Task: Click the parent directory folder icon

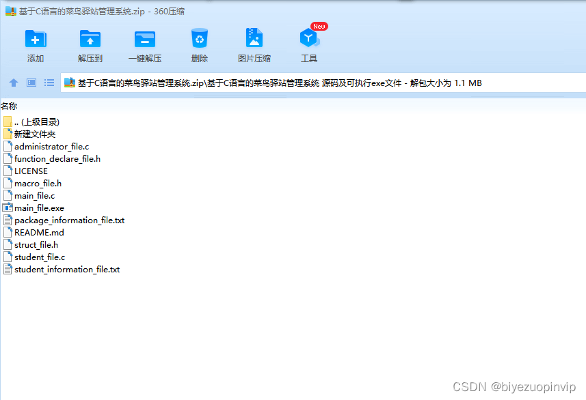Action: 8,122
